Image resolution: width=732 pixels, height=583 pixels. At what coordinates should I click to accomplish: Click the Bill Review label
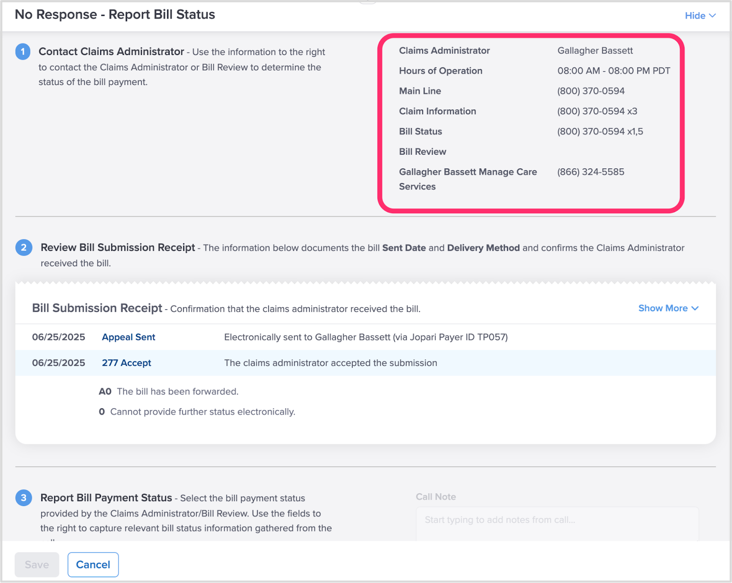click(422, 152)
